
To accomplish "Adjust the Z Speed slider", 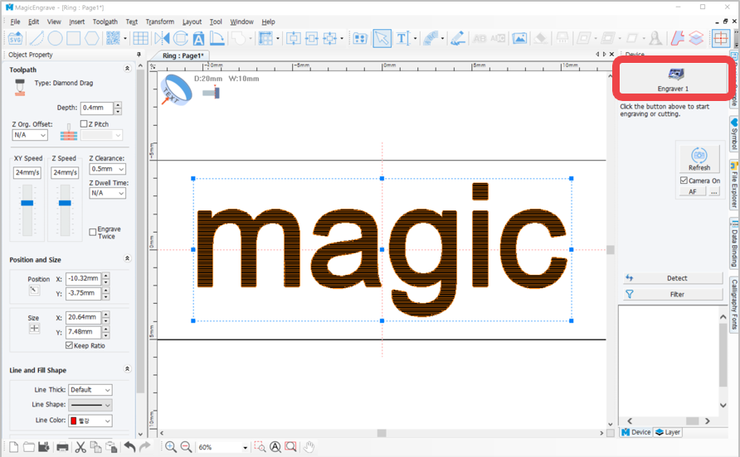I will click(x=66, y=203).
